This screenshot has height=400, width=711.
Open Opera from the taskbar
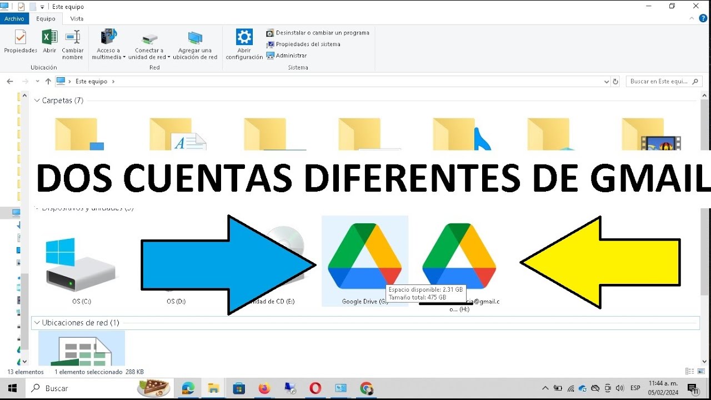click(x=315, y=388)
